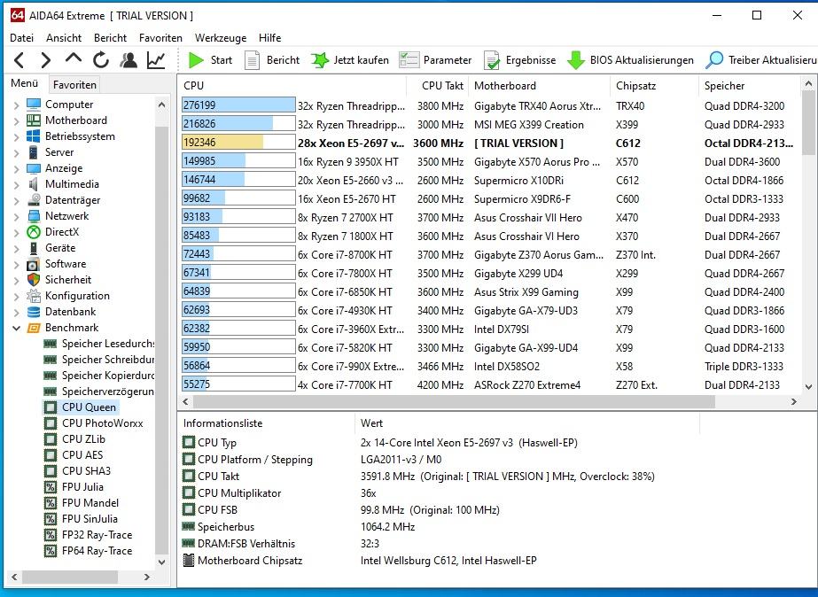Image resolution: width=818 pixels, height=597 pixels.
Task: Switch to the Menü tab
Action: tap(25, 83)
